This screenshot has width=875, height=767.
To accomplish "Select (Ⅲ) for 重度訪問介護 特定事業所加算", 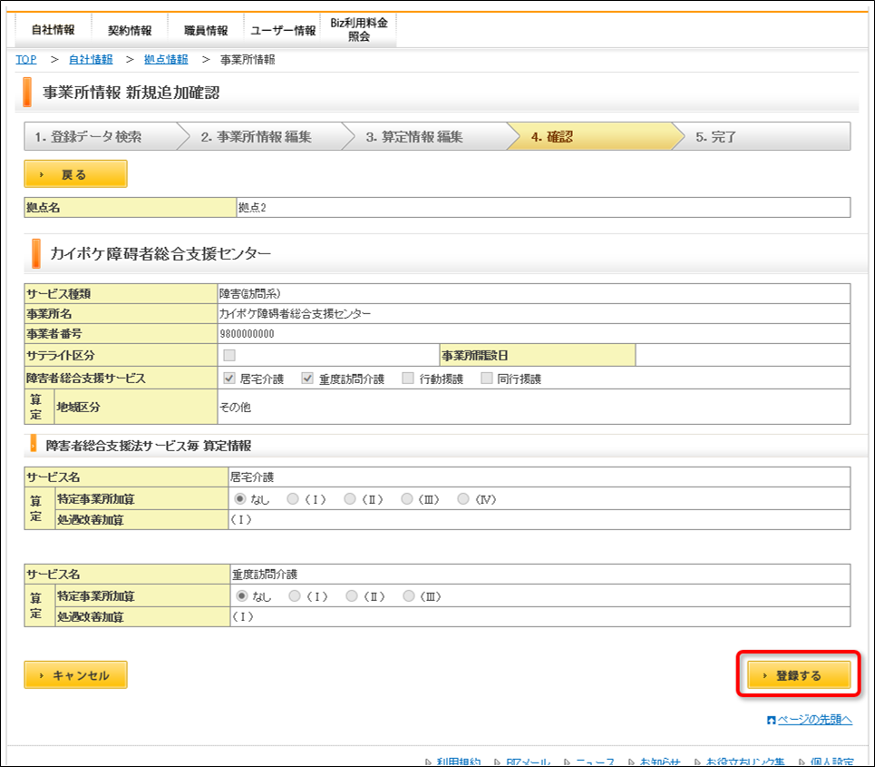I will 409,596.
